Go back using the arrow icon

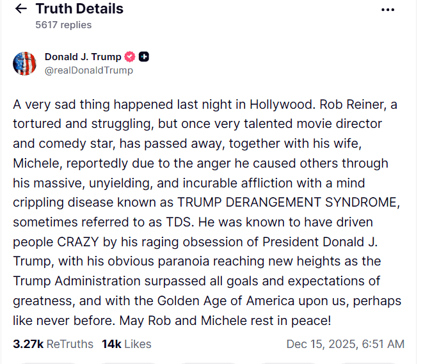(x=21, y=9)
